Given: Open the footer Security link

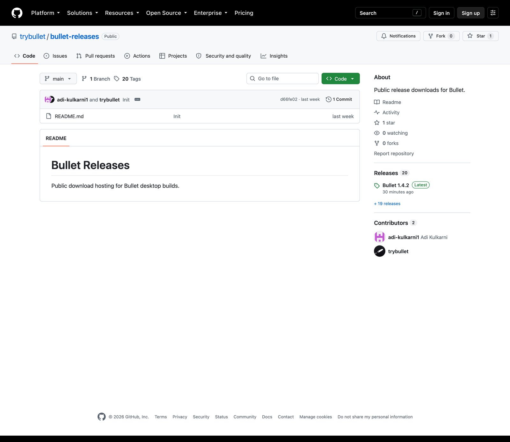Looking at the screenshot, I should pyautogui.click(x=201, y=417).
